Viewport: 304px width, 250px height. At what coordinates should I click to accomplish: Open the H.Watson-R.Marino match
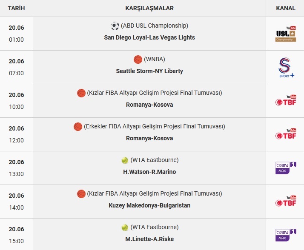[149, 172]
